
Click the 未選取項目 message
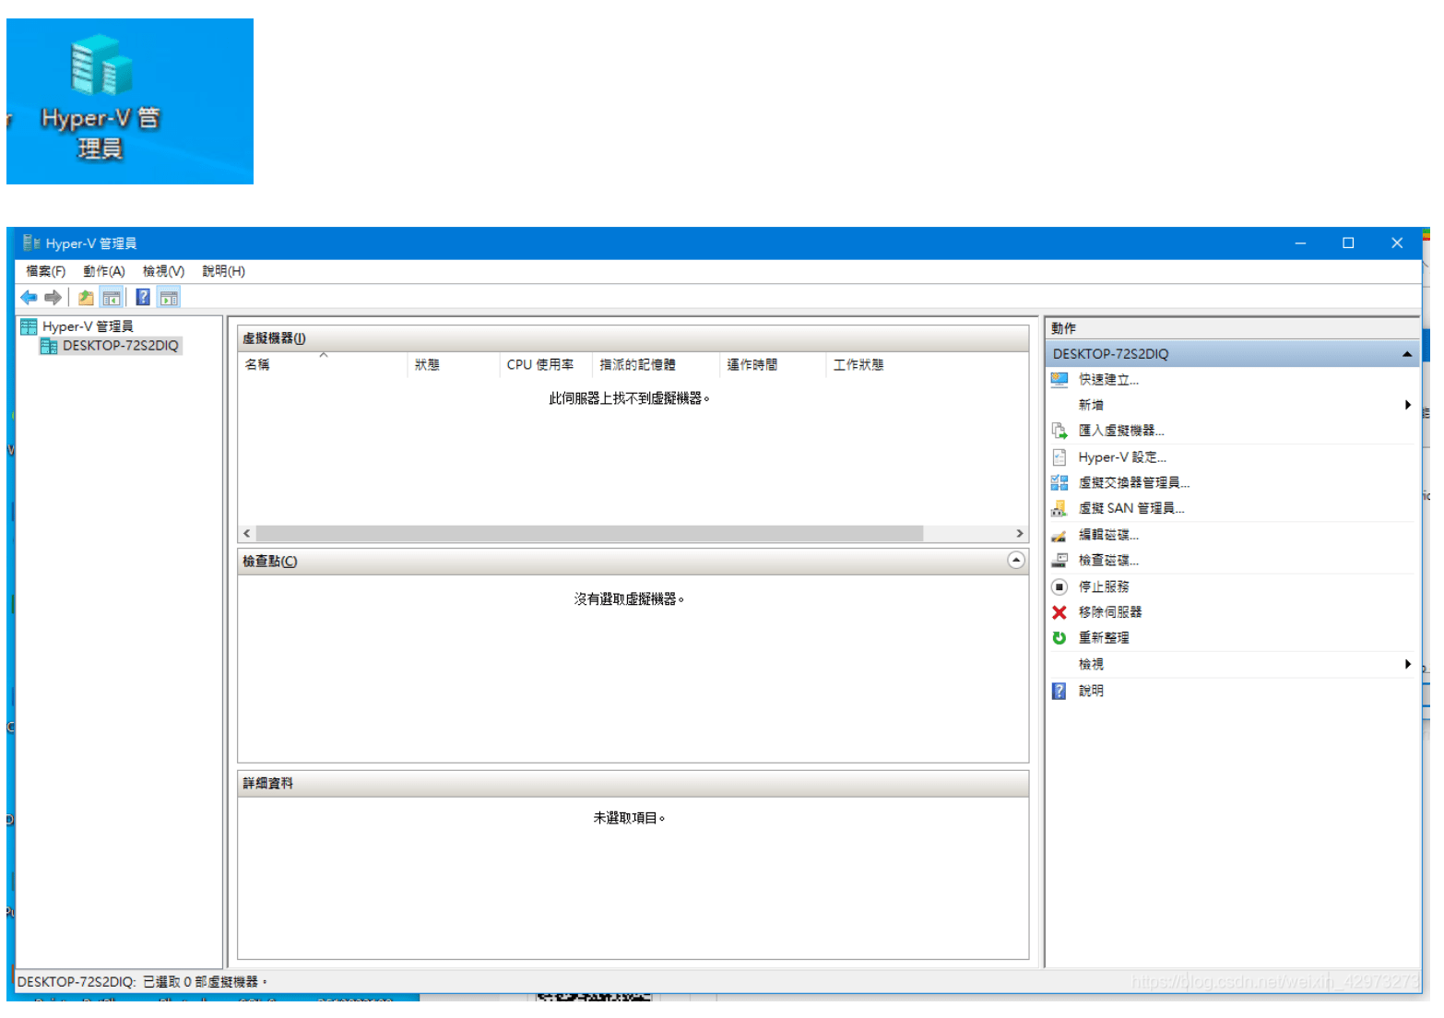(629, 818)
